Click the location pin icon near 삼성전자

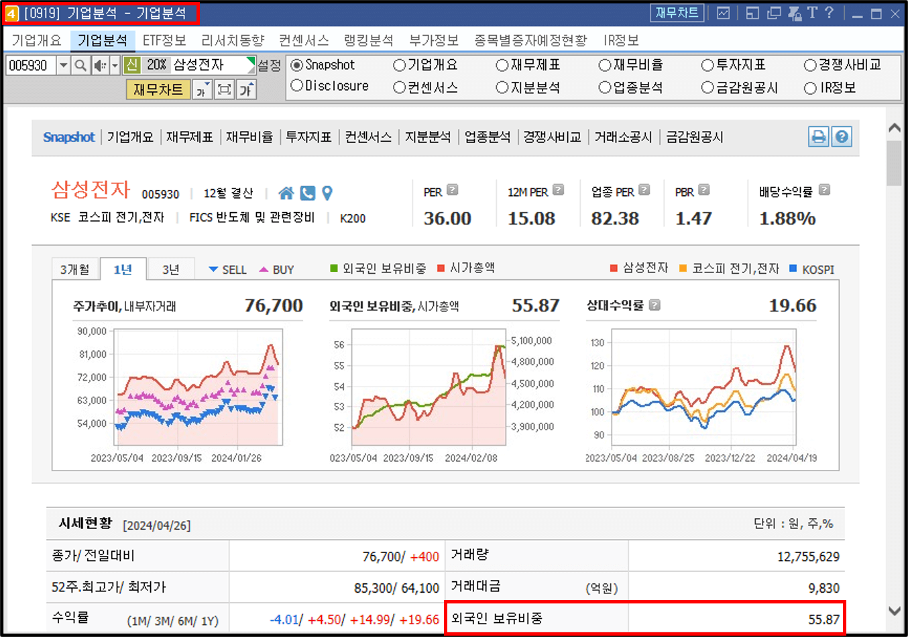pyautogui.click(x=327, y=193)
